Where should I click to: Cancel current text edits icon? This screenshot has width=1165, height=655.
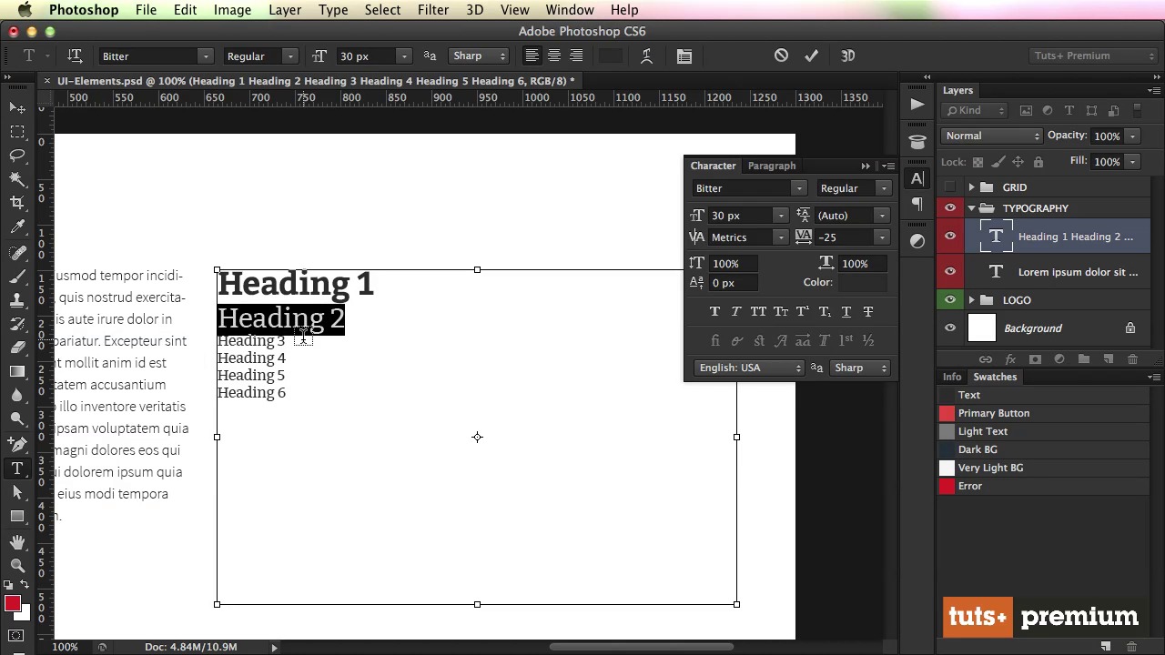coord(781,56)
